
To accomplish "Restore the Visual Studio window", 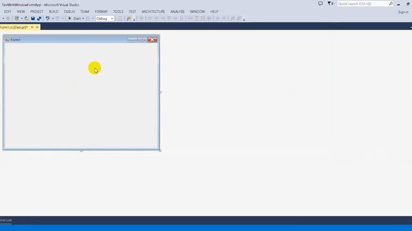I will [408, 4].
